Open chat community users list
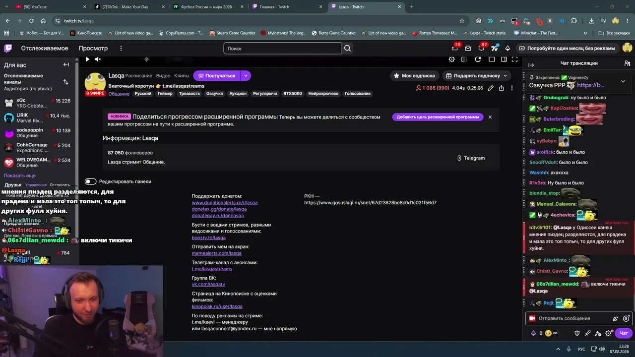Screen dimensions: 635x357 coord(627,63)
